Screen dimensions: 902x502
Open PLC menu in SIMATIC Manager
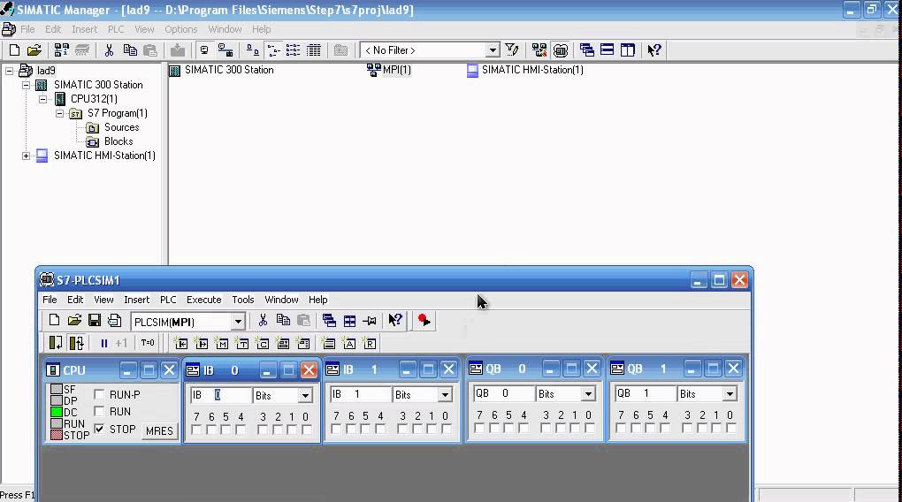pos(116,29)
